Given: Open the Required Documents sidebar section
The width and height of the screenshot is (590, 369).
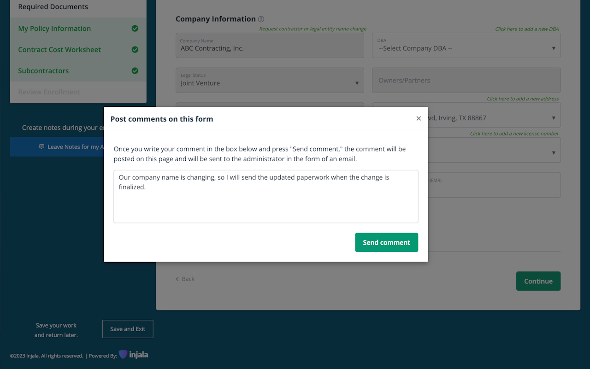Looking at the screenshot, I should click(x=53, y=7).
